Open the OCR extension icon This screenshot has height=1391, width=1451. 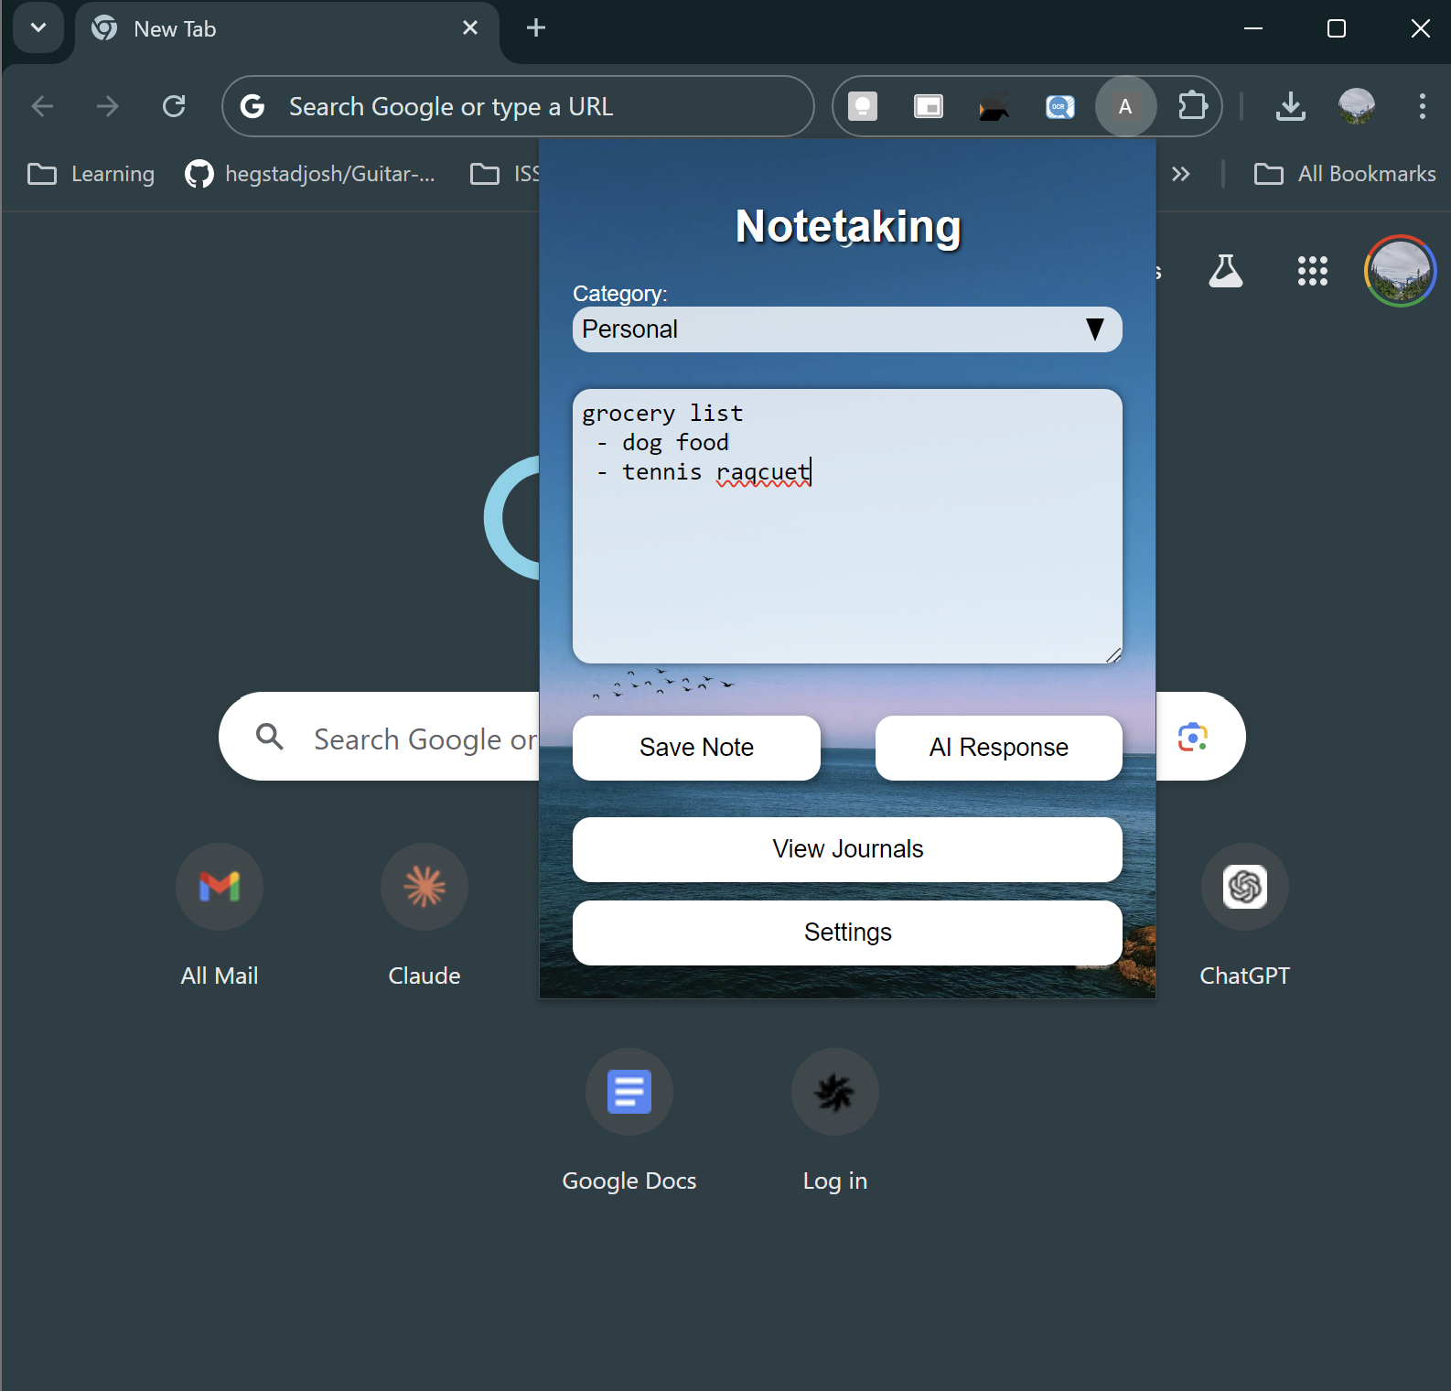click(x=1060, y=106)
